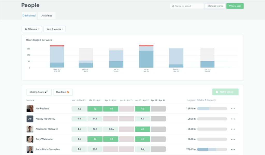This screenshot has height=155, width=265.
Task: Open the ellipsis menu for Anda Maria Somodea
Action: tap(233, 149)
